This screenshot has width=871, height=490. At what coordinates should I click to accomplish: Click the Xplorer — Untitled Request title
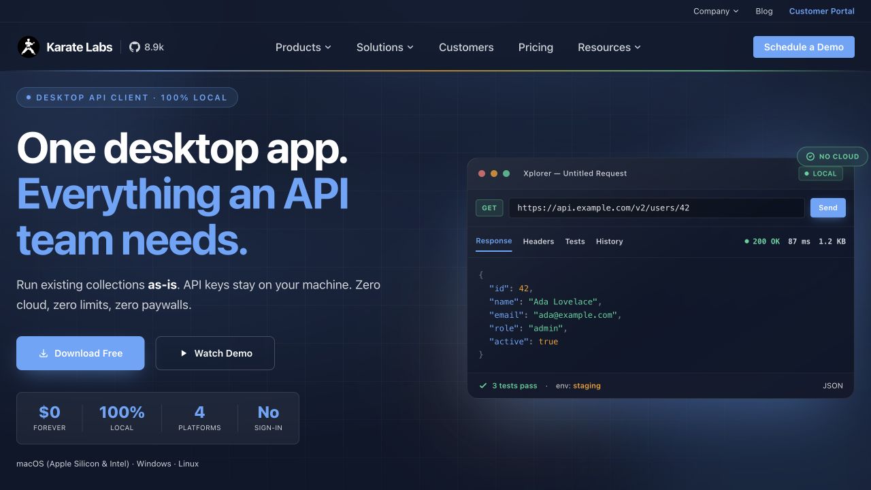tap(575, 174)
